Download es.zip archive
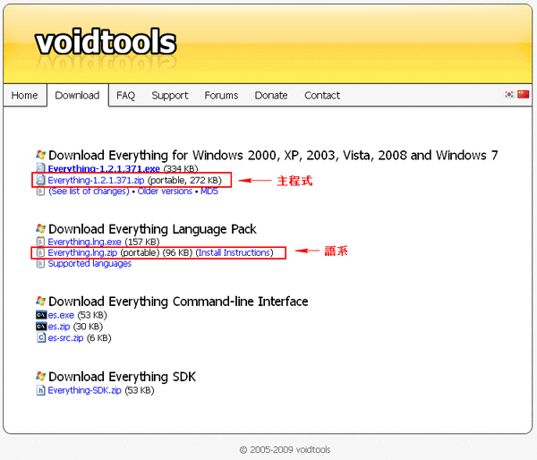The width and height of the screenshot is (537, 460). click(x=59, y=327)
